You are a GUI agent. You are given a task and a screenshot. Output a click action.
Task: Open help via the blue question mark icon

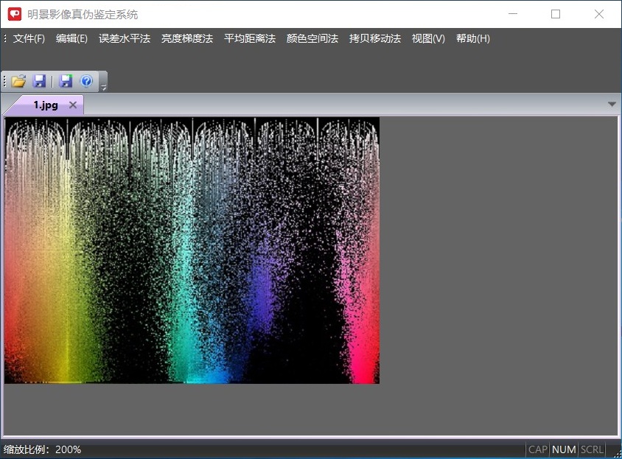(x=86, y=81)
